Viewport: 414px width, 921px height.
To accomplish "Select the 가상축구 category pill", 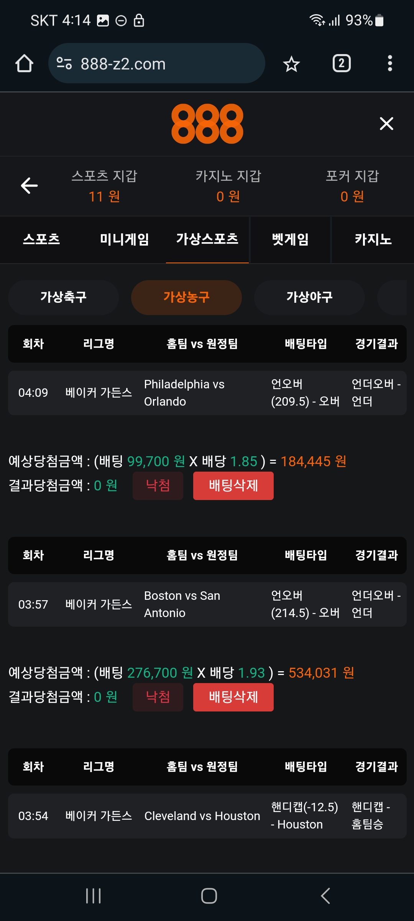I will click(x=63, y=297).
